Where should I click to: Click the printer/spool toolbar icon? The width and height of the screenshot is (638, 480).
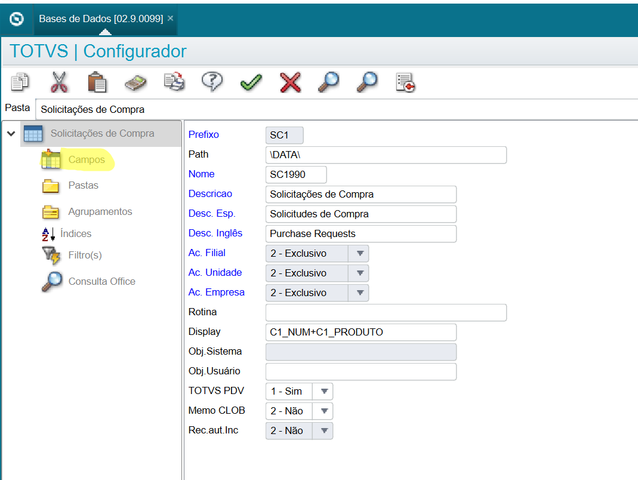click(174, 82)
